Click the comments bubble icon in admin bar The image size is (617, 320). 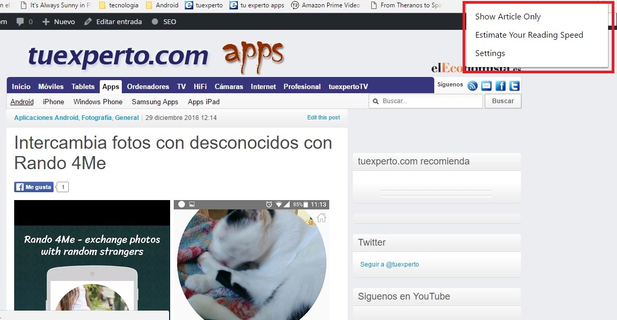coord(20,22)
